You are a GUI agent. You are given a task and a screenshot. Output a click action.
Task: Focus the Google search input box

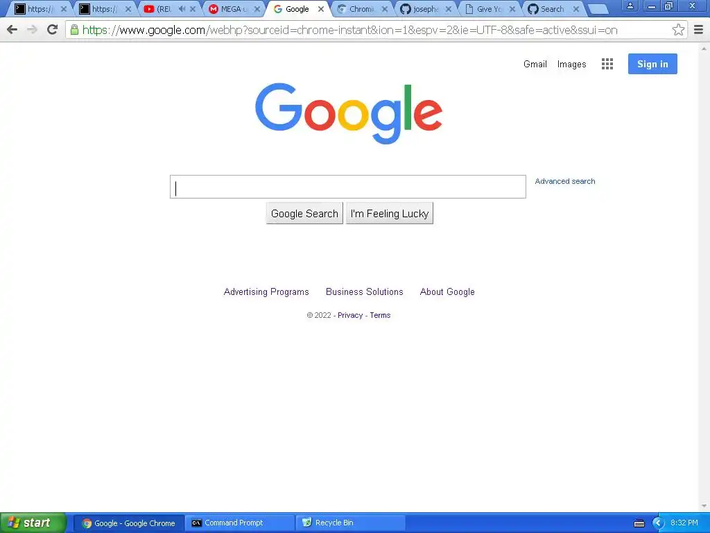[x=348, y=187]
